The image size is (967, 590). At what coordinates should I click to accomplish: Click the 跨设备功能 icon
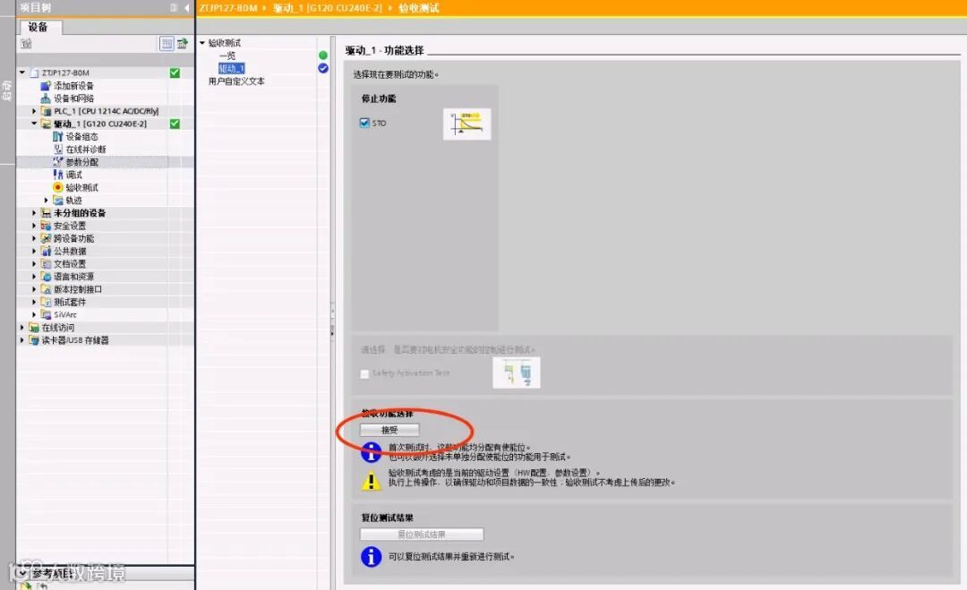46,238
